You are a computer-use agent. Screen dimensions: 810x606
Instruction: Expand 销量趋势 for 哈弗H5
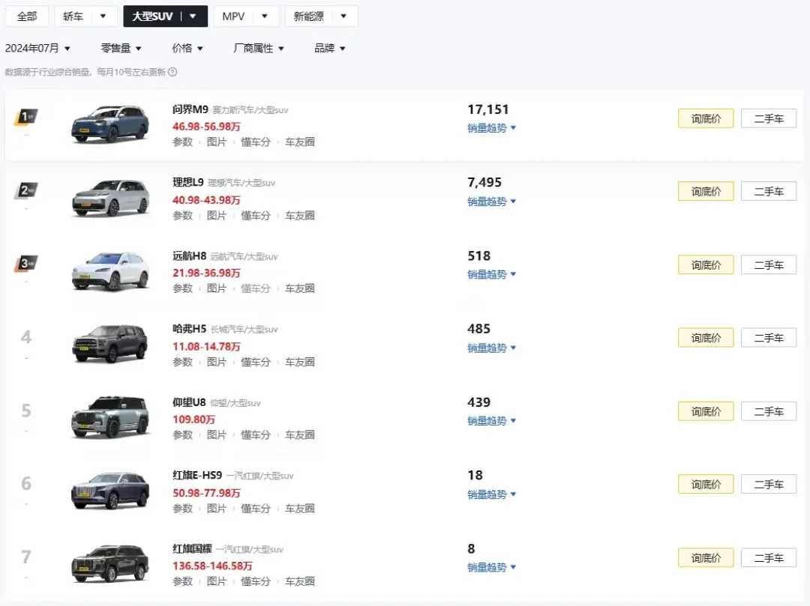(491, 348)
